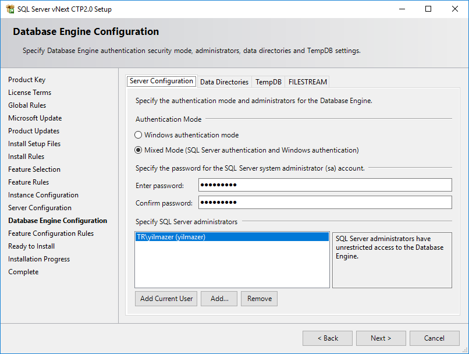
Task: Maximize the setup window
Action: click(x=428, y=9)
